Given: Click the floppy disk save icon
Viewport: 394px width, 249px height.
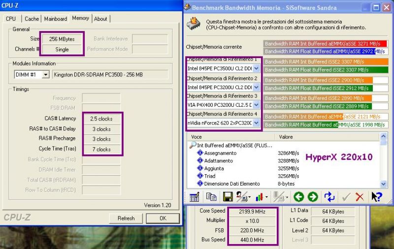Looking at the screenshot, I should (x=228, y=197).
